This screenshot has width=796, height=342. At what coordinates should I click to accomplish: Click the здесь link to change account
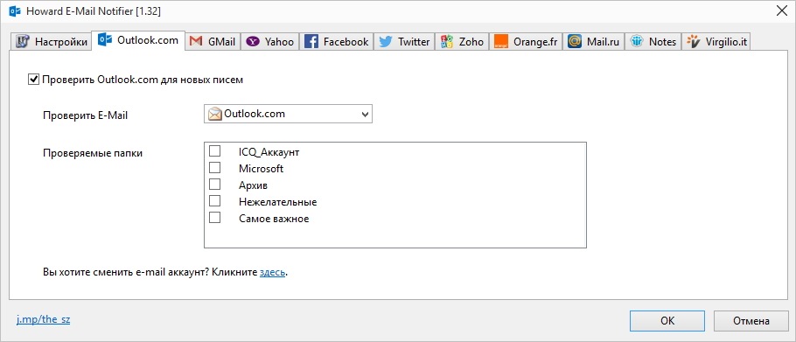(x=272, y=273)
